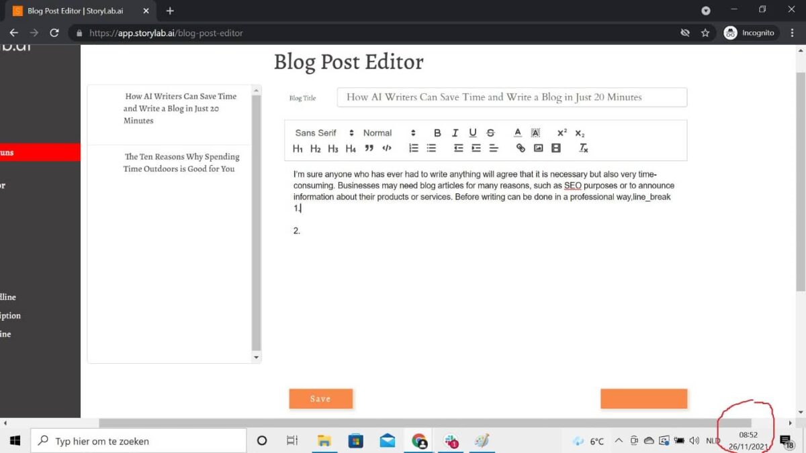Toggle superscript formatting

click(562, 132)
